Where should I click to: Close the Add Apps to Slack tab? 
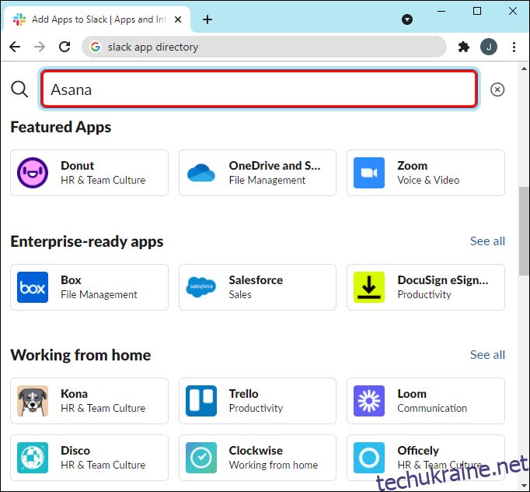pos(178,19)
